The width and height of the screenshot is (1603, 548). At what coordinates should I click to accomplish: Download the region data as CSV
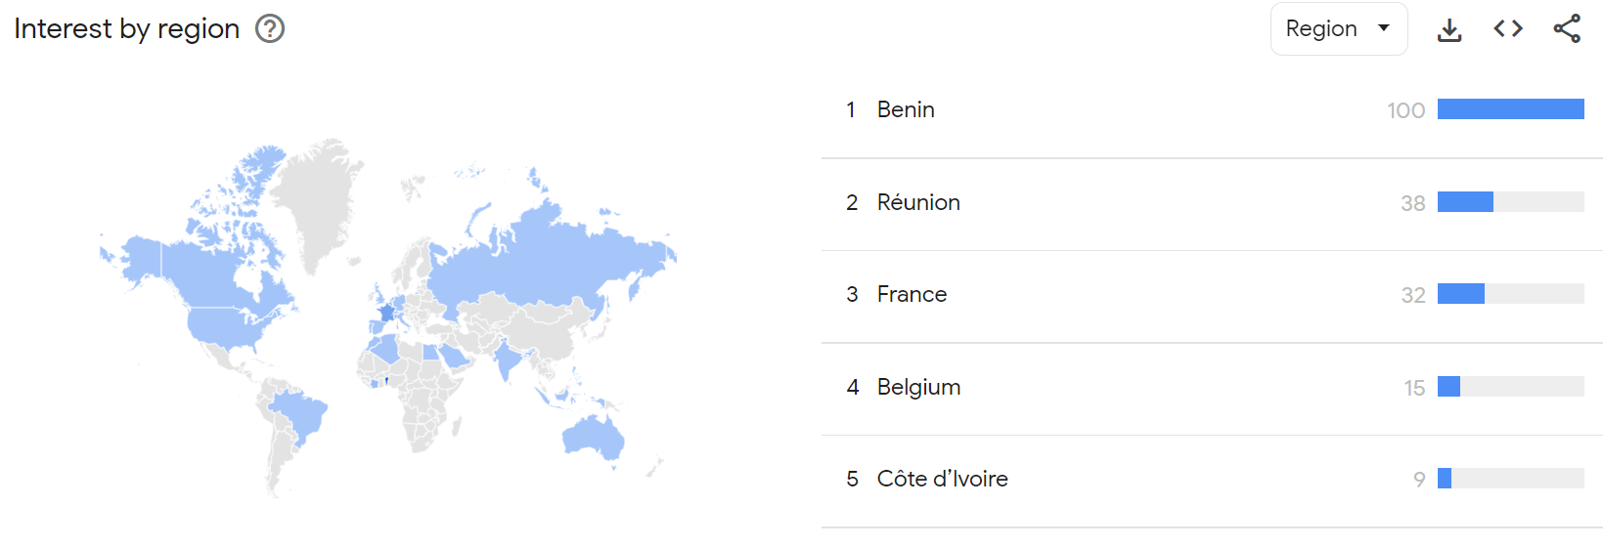coord(1449,29)
